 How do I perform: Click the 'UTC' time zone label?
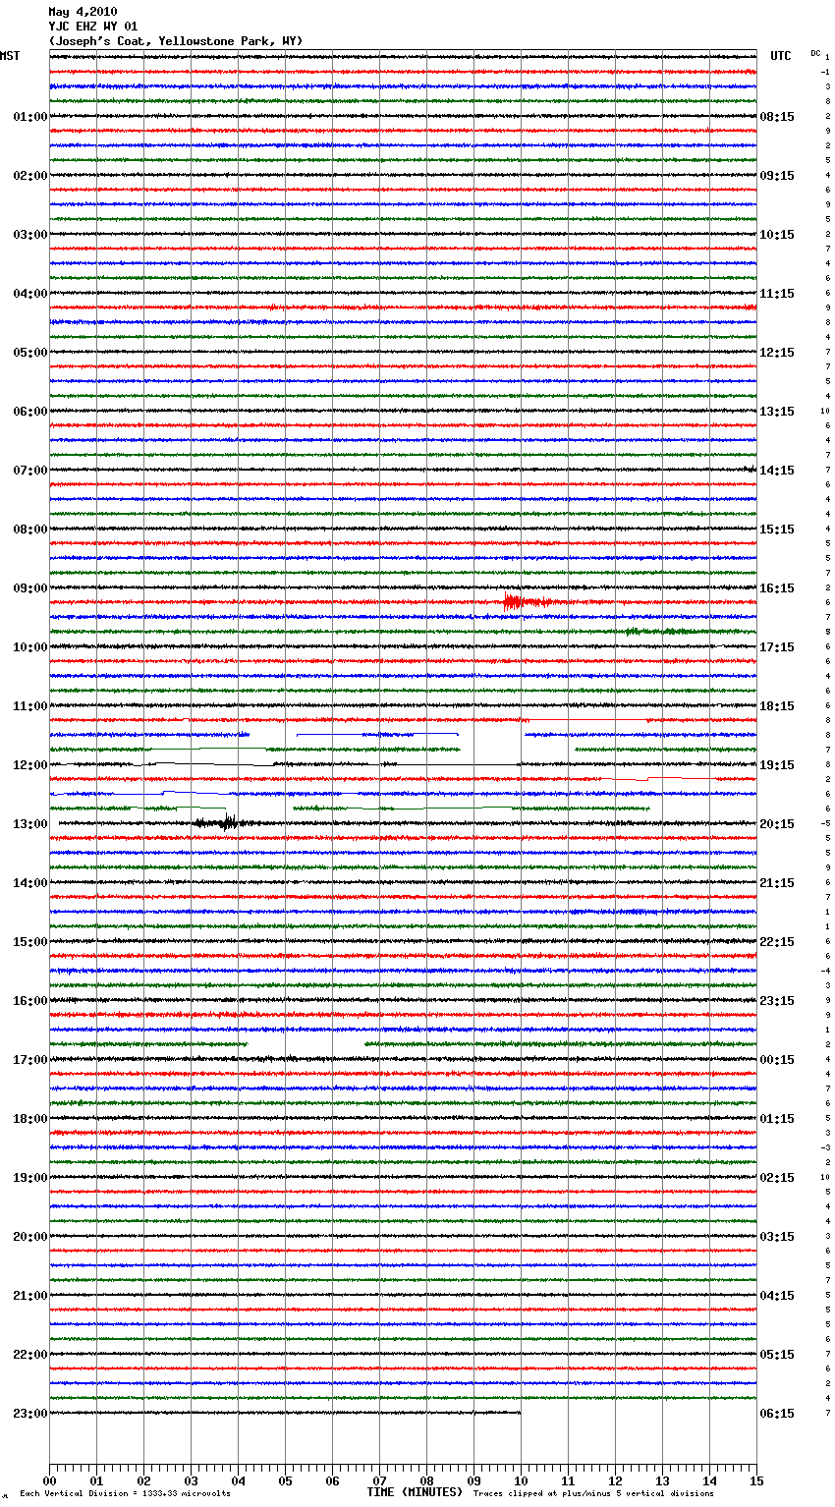781,56
